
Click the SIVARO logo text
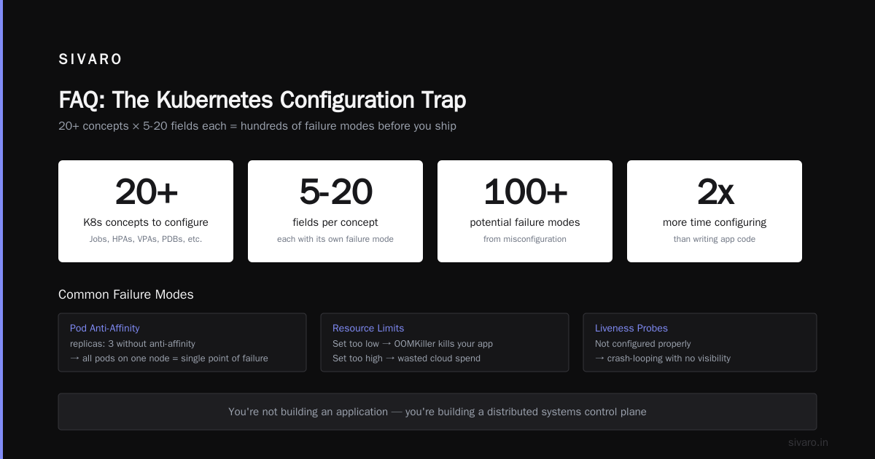click(90, 60)
